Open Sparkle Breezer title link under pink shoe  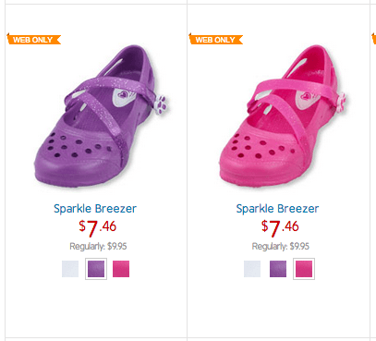click(277, 209)
